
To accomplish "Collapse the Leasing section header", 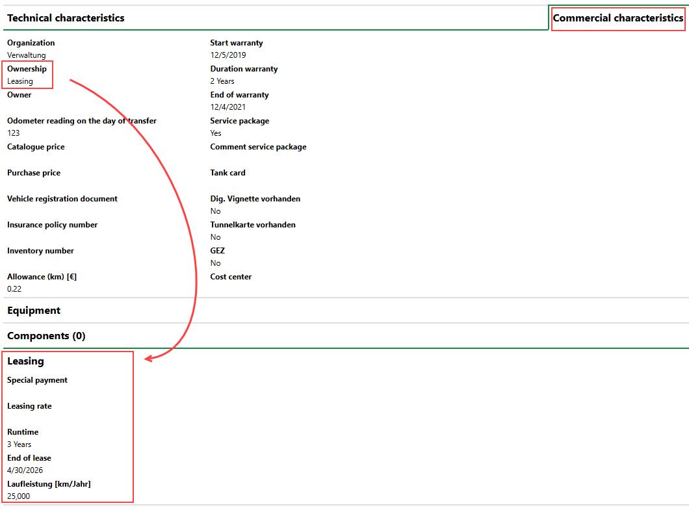I will (x=25, y=361).
